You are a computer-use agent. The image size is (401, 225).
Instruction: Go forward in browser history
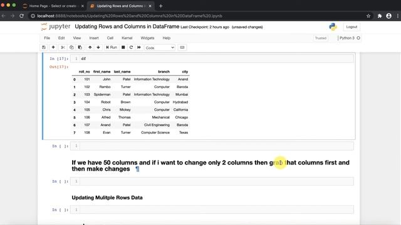click(x=13, y=16)
